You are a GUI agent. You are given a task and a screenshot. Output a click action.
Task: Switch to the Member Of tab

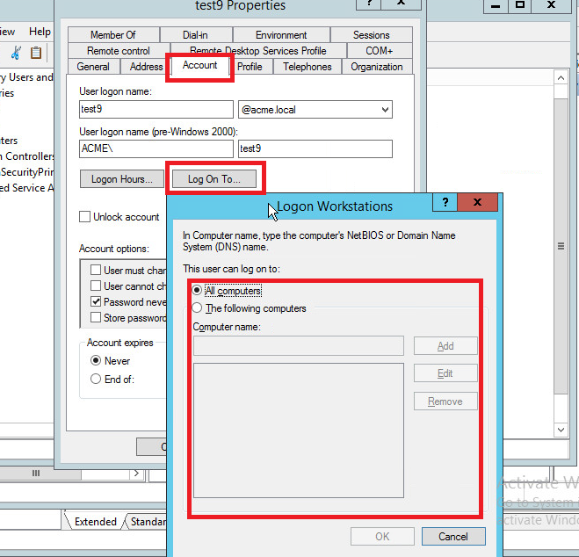click(x=113, y=34)
